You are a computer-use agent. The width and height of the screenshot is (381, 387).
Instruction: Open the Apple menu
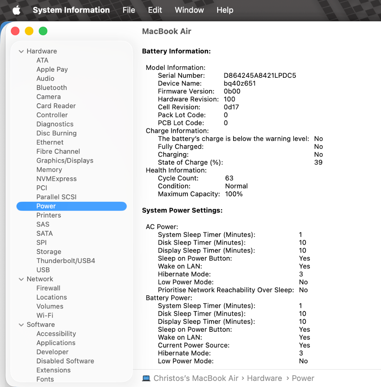click(x=16, y=10)
